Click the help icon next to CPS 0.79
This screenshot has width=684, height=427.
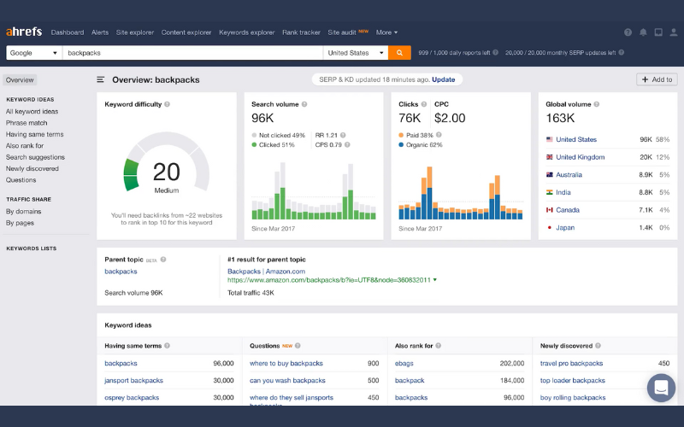(x=347, y=144)
